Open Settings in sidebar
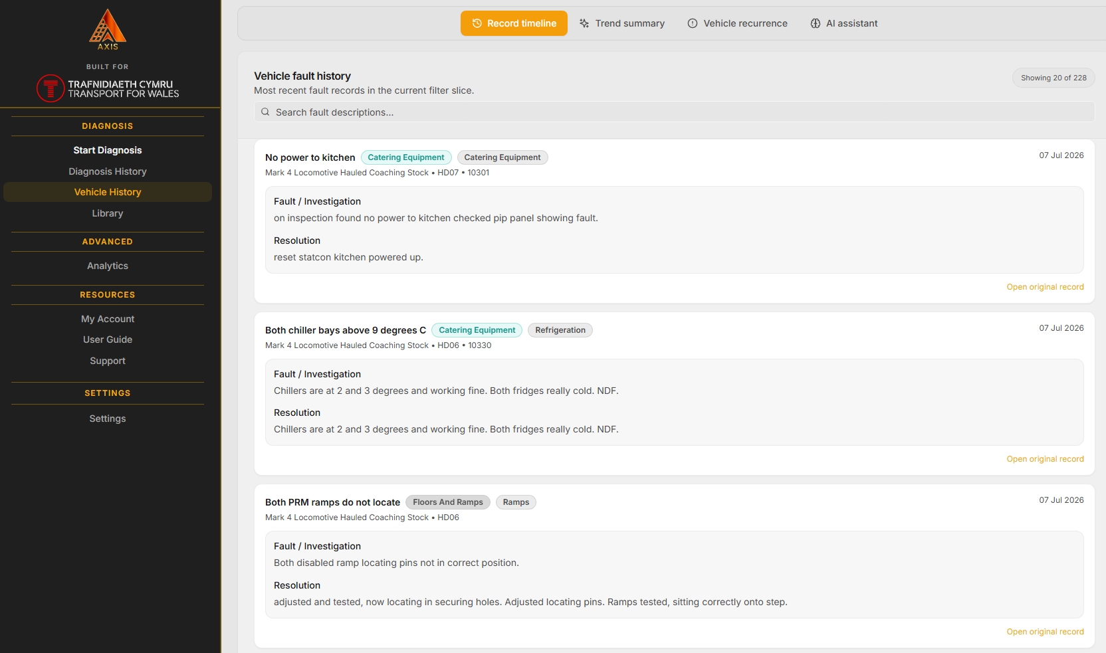Screen dimensions: 1106x653 point(108,419)
